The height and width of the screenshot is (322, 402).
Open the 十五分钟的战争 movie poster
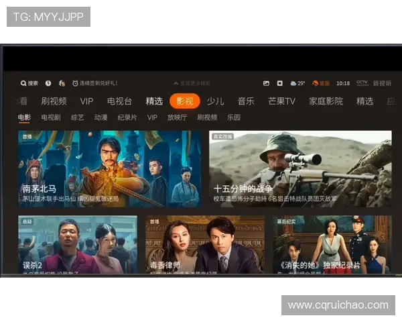pos(300,168)
